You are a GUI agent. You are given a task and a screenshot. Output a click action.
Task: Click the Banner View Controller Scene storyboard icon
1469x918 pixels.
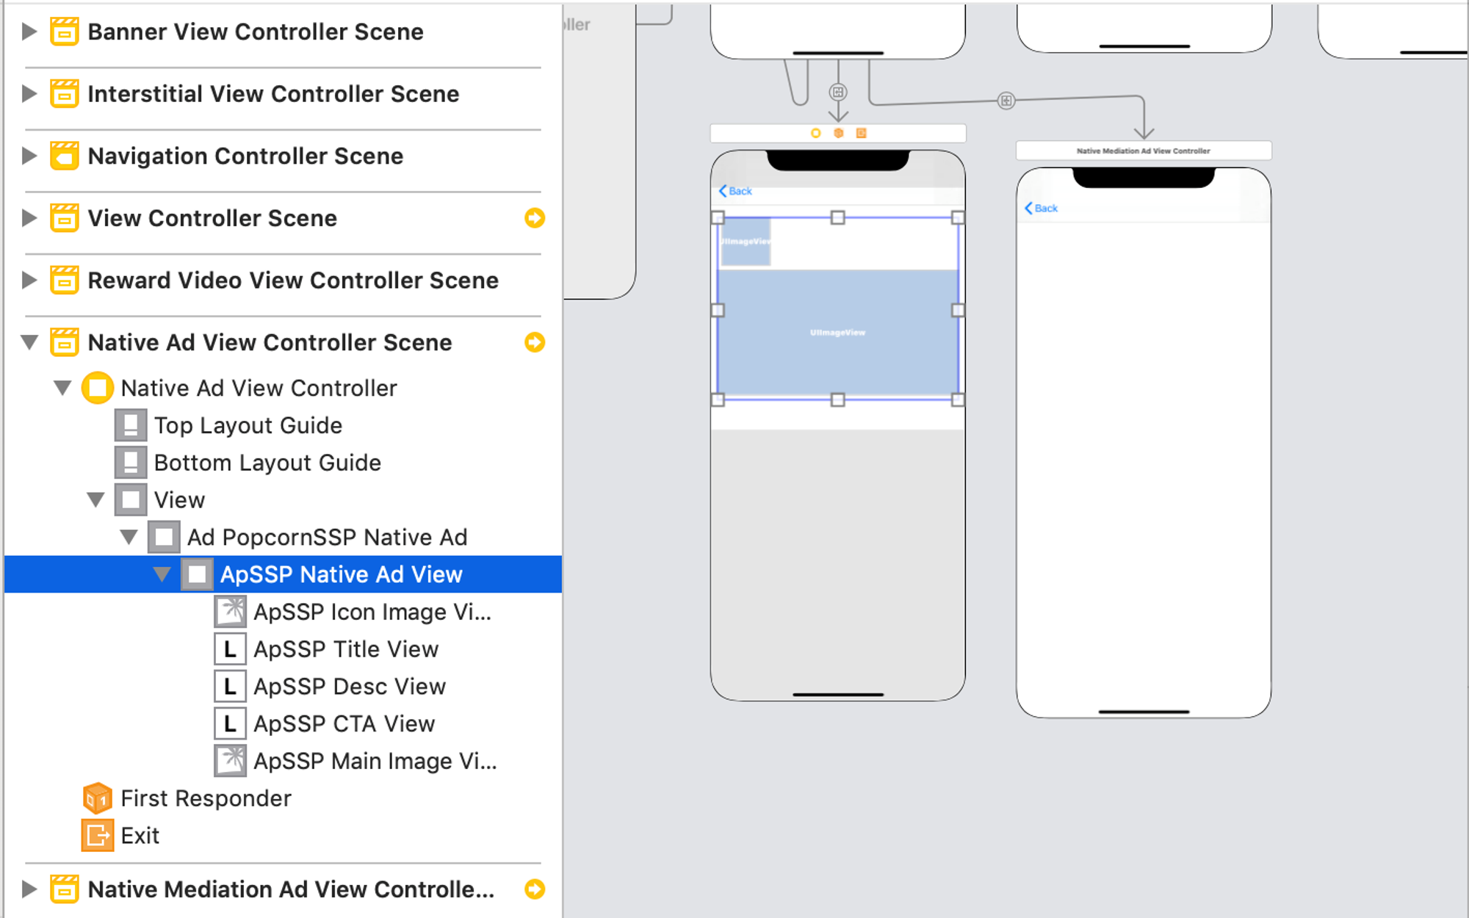point(65,32)
